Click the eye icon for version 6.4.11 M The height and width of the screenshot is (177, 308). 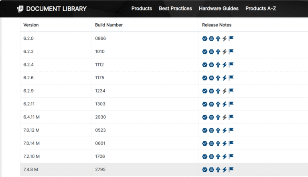coord(211,117)
